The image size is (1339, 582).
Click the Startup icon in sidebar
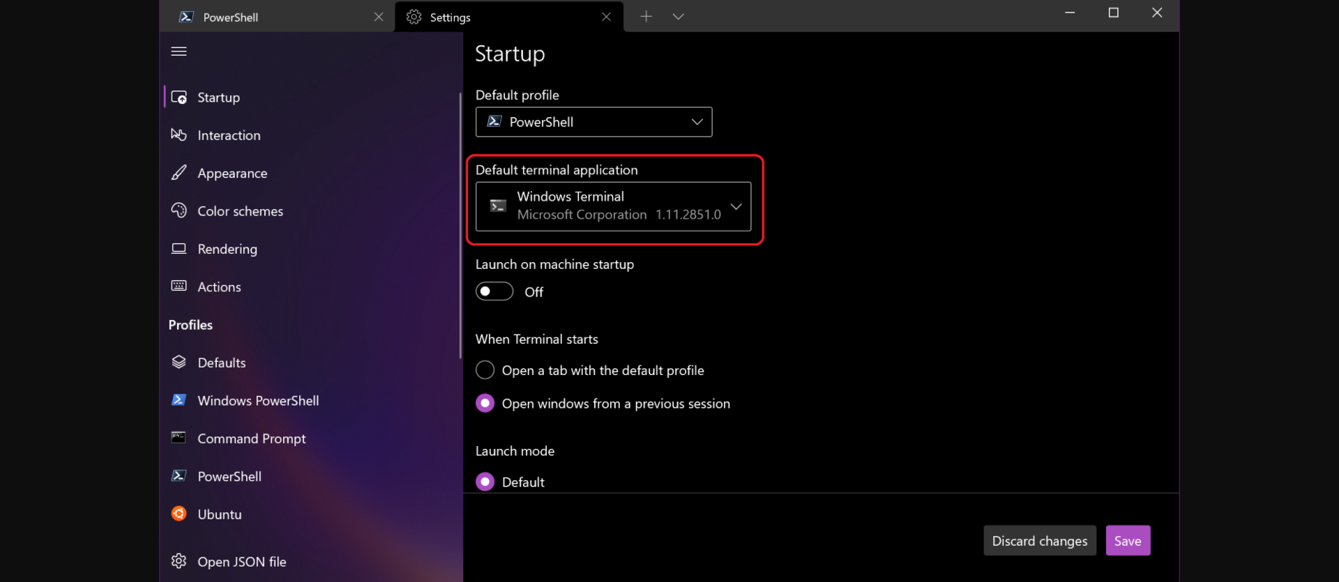tap(179, 98)
